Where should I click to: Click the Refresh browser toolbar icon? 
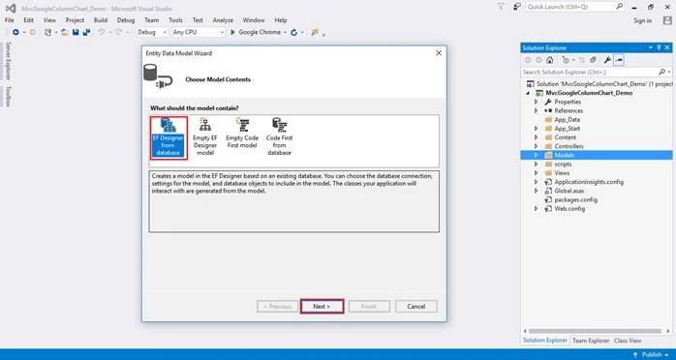[x=294, y=32]
